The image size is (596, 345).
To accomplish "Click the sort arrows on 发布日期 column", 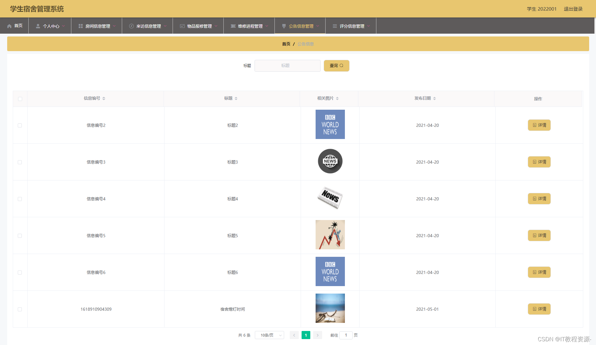I will (x=434, y=98).
